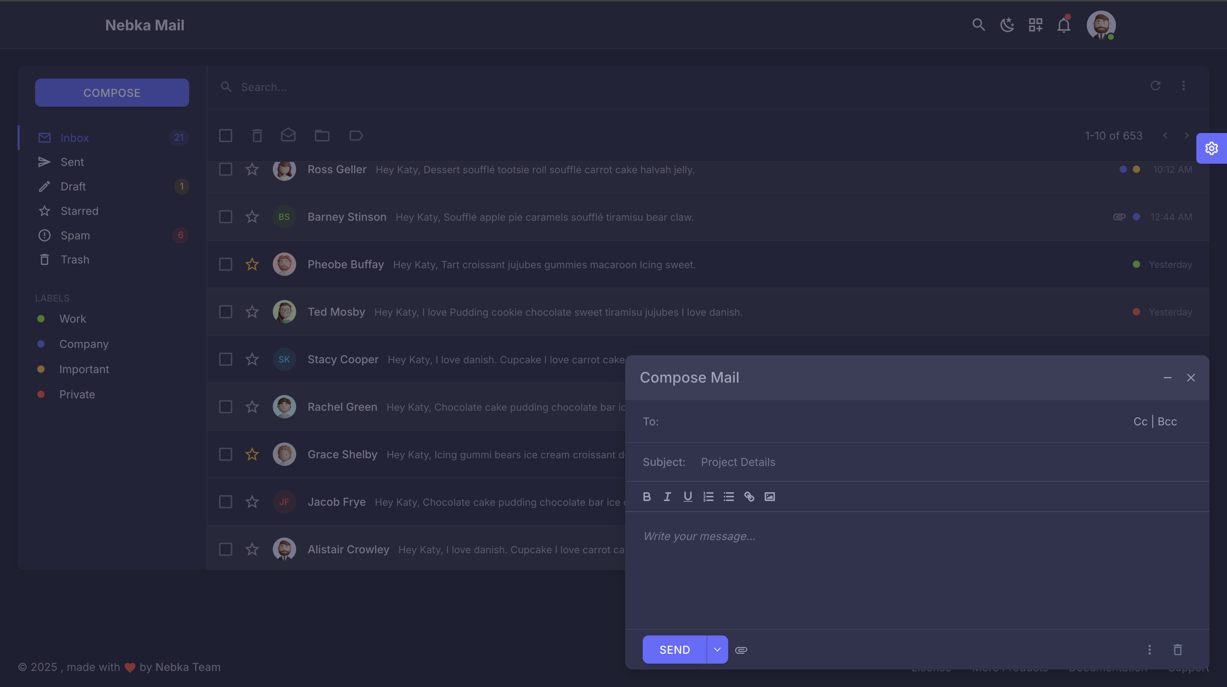Go to next page of emails
This screenshot has width=1227, height=687.
pos(1186,136)
